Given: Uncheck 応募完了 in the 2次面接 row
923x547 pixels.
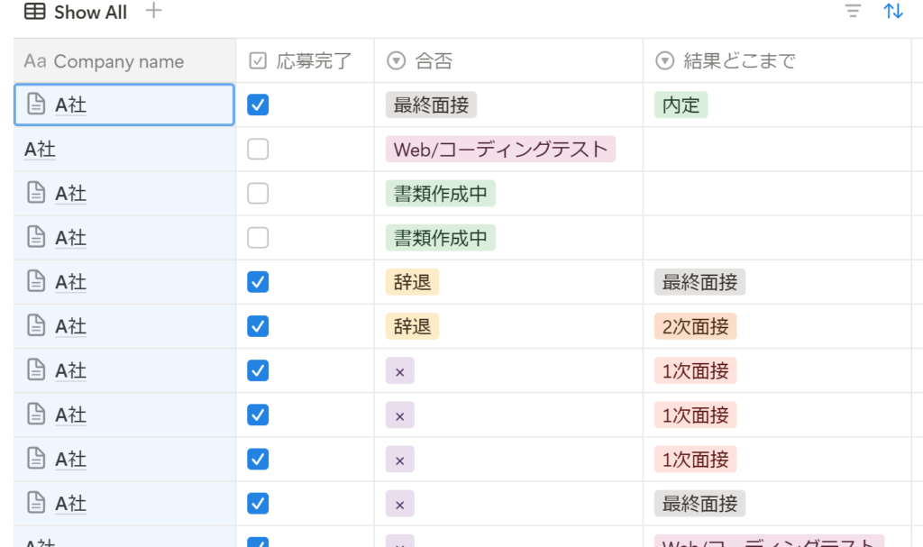Looking at the screenshot, I should pos(258,326).
